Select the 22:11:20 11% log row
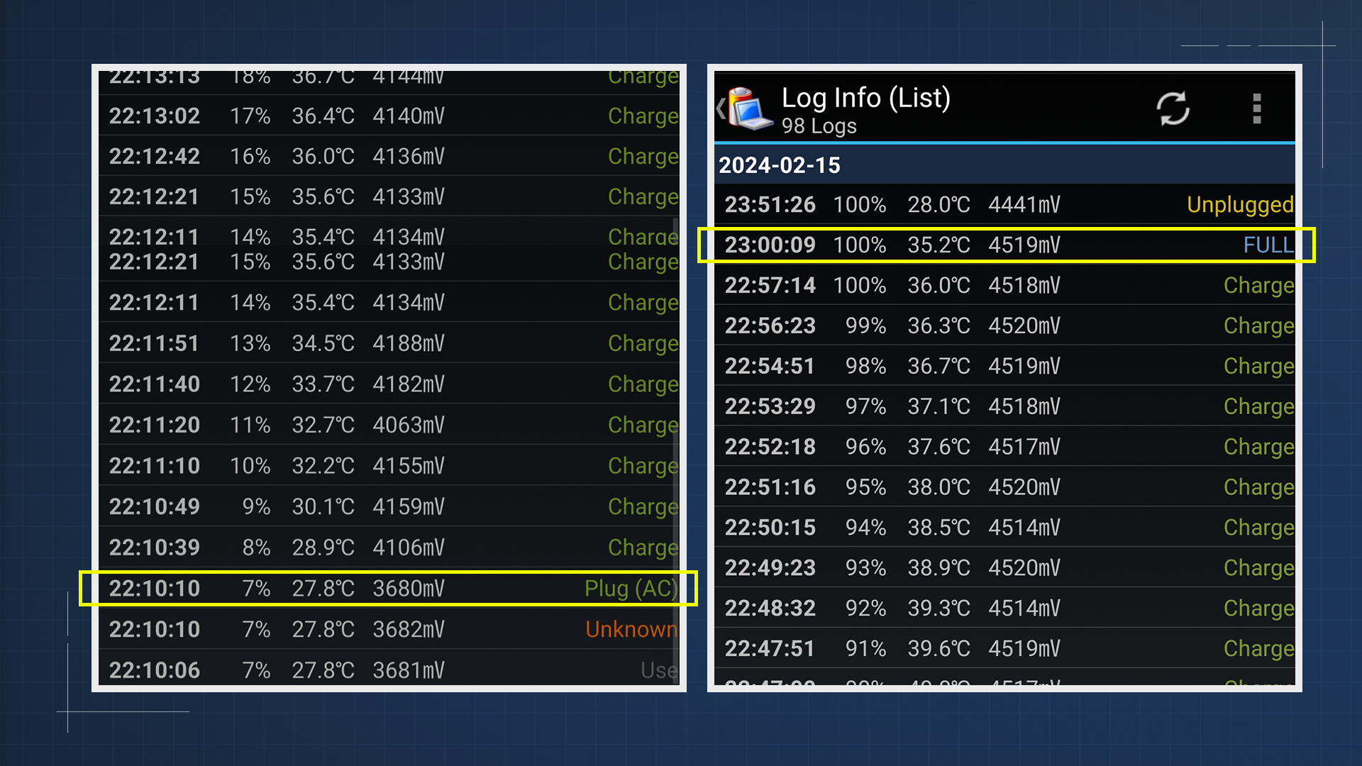The height and width of the screenshot is (766, 1362). pyautogui.click(x=389, y=425)
